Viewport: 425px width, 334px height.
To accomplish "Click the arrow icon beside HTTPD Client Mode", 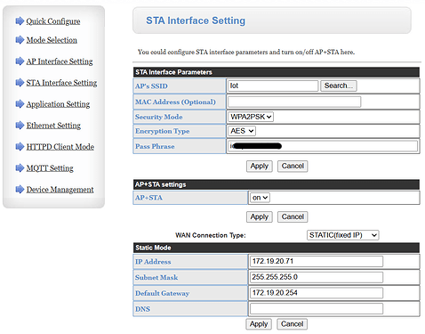I will tap(20, 147).
